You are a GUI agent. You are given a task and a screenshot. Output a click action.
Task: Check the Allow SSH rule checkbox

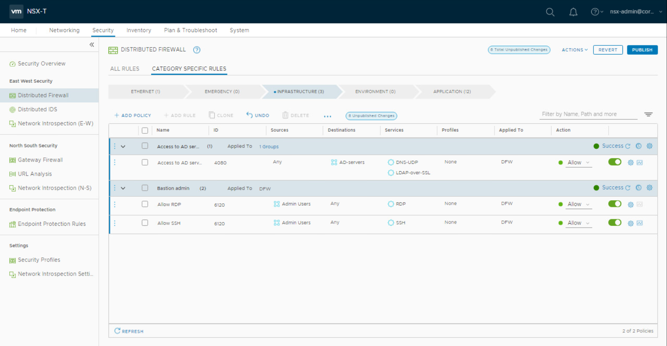point(145,223)
